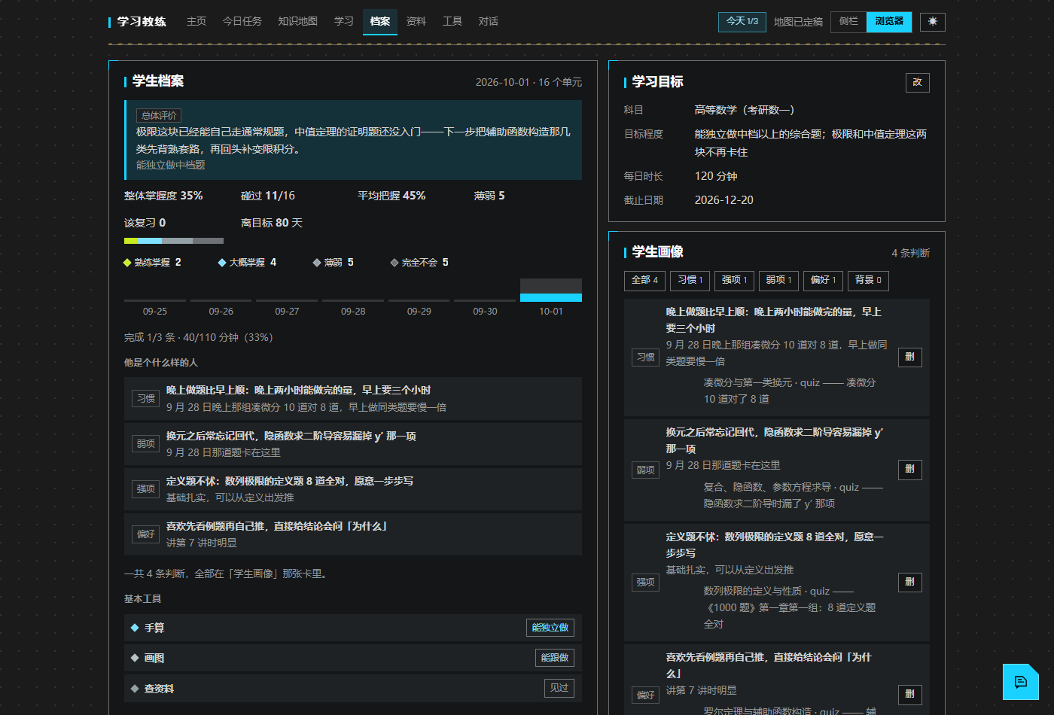This screenshot has height=715, width=1054.
Task: Click the 总体评价 label tag
Action: click(159, 115)
